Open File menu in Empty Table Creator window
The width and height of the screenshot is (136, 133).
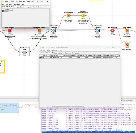[x=3, y=4]
